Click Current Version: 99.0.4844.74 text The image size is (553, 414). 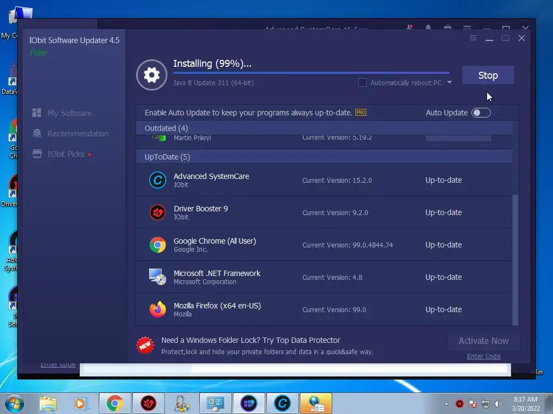tap(347, 245)
